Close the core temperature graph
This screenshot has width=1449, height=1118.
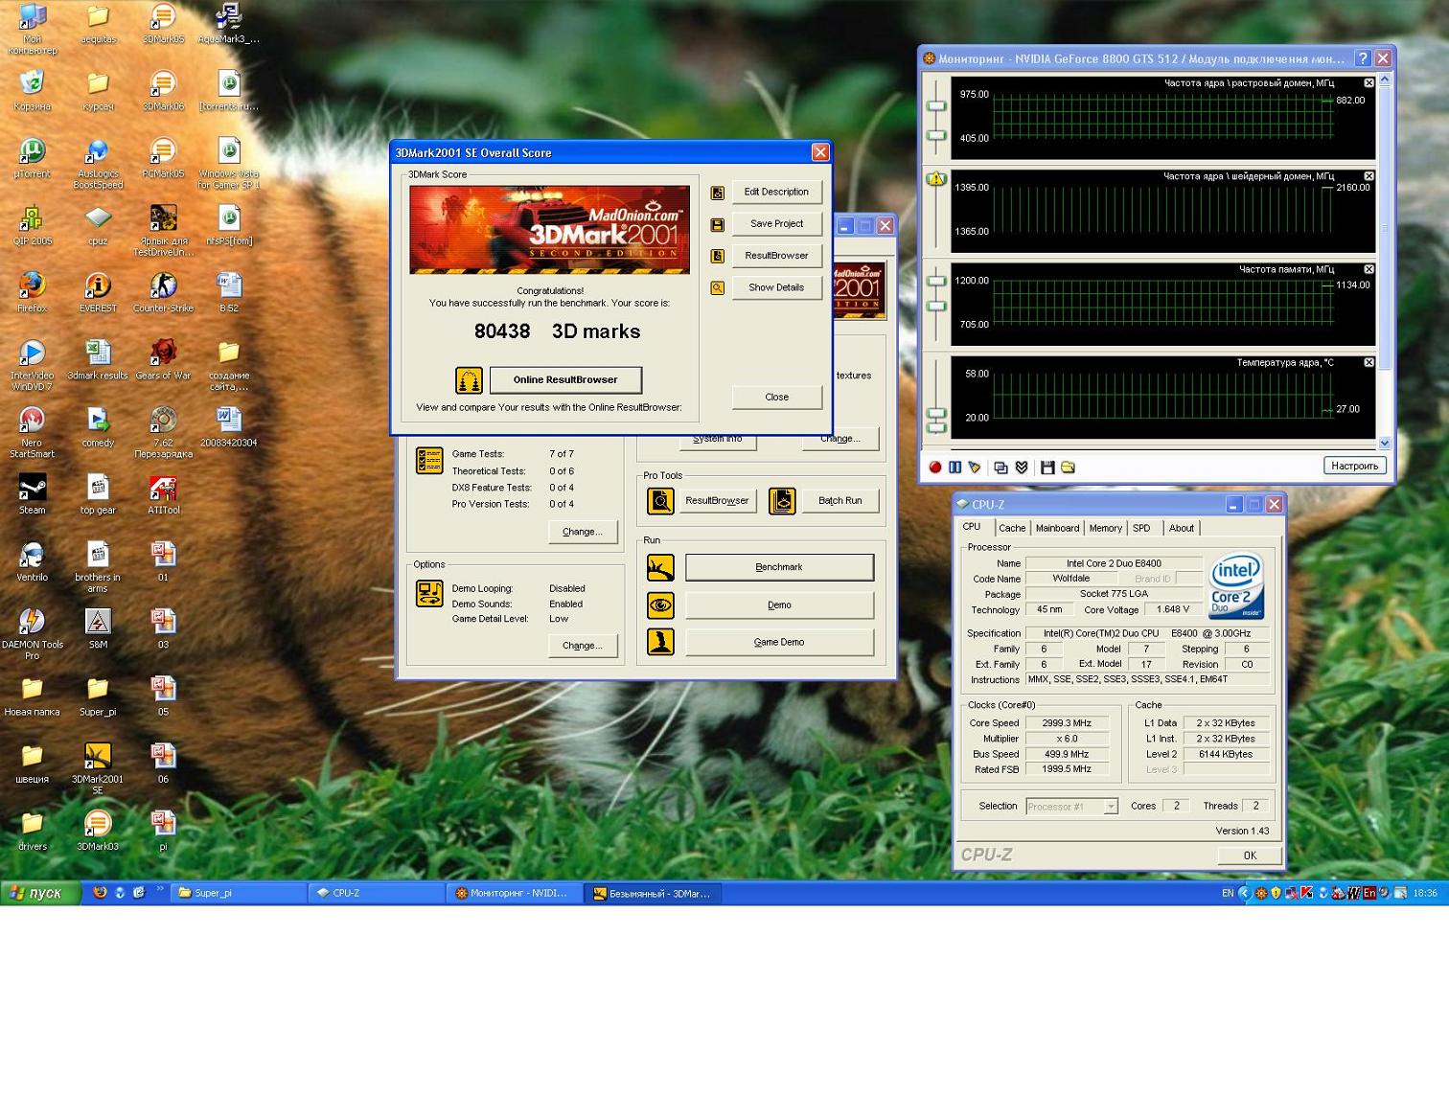click(x=1368, y=362)
